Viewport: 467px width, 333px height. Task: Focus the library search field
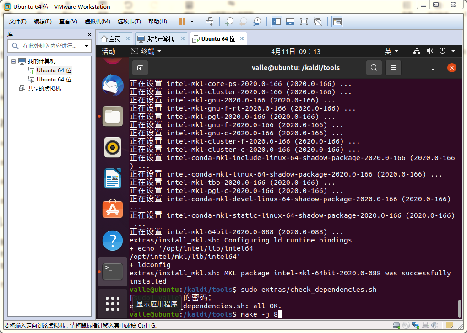[x=49, y=46]
